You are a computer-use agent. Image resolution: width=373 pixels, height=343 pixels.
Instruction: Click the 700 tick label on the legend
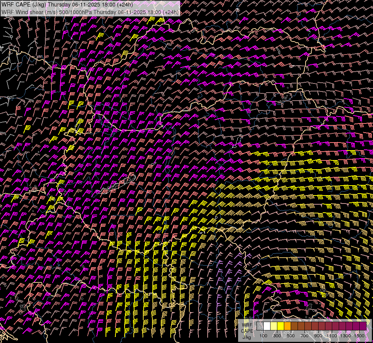[304, 336]
